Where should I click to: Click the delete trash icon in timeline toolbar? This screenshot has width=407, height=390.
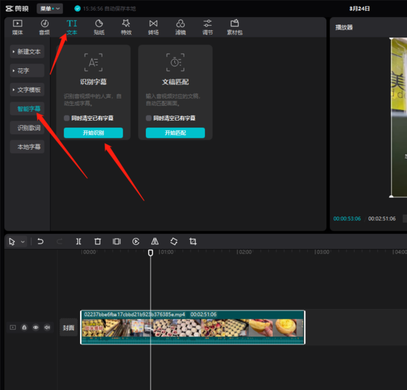(x=98, y=241)
